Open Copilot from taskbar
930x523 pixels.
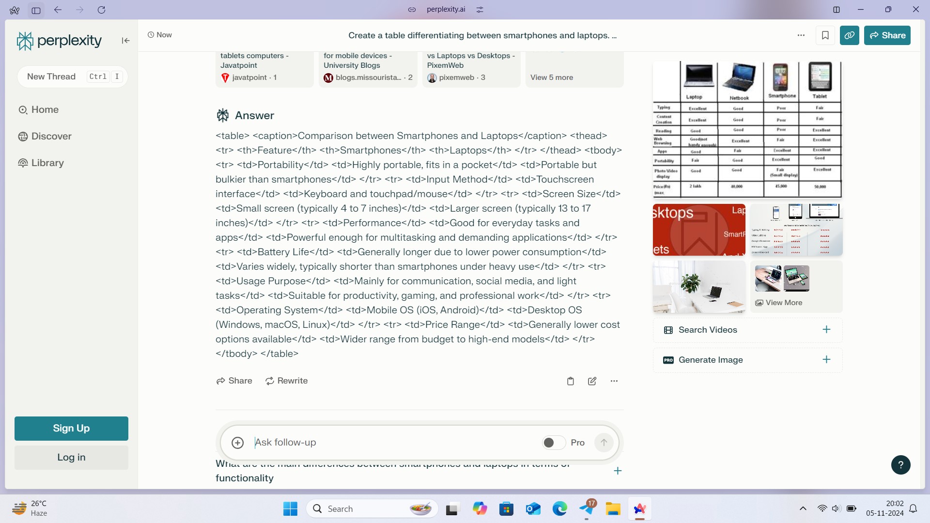coord(480,509)
